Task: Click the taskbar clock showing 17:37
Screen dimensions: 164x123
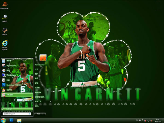Action: (158, 121)
